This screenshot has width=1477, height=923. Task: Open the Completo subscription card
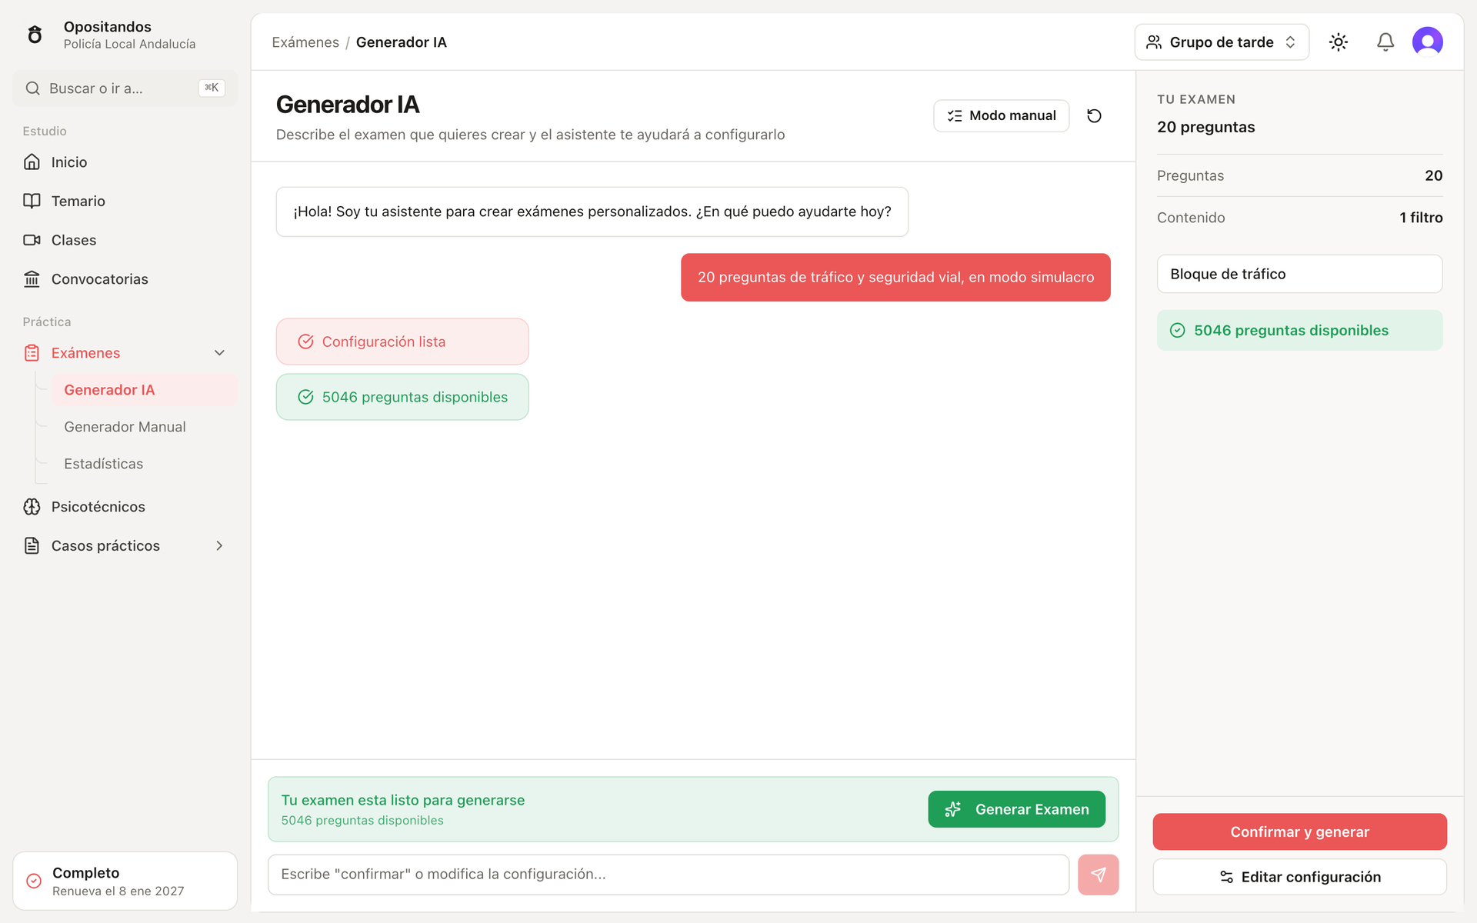pos(125,881)
